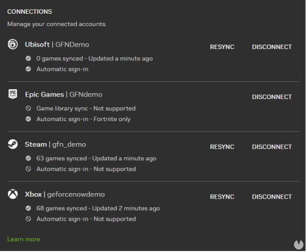Viewport: 306px width, 252px height.
Task: Disconnect the Ubisoft account
Action: (x=272, y=47)
